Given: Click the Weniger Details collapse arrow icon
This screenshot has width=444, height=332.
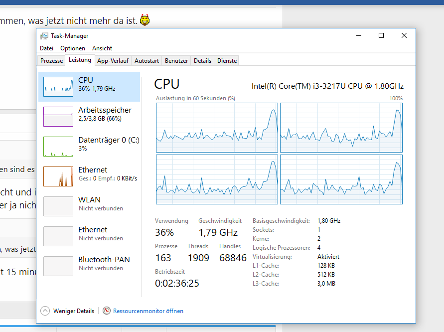Looking at the screenshot, I should point(45,311).
